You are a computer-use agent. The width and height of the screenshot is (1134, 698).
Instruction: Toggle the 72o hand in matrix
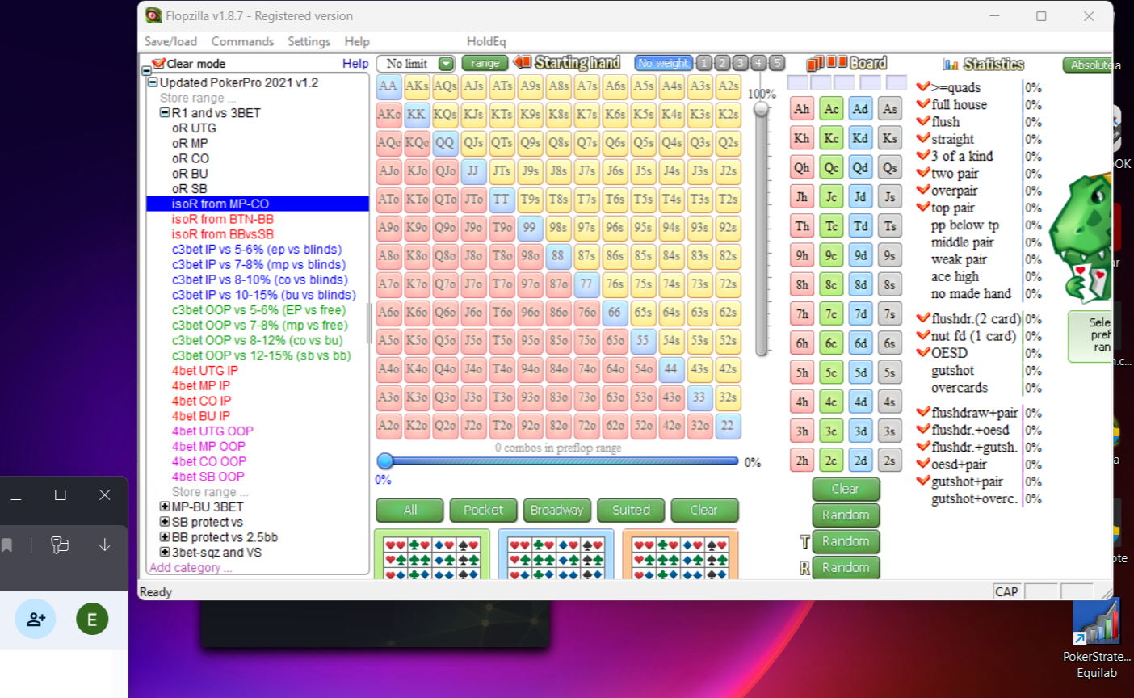pos(586,426)
